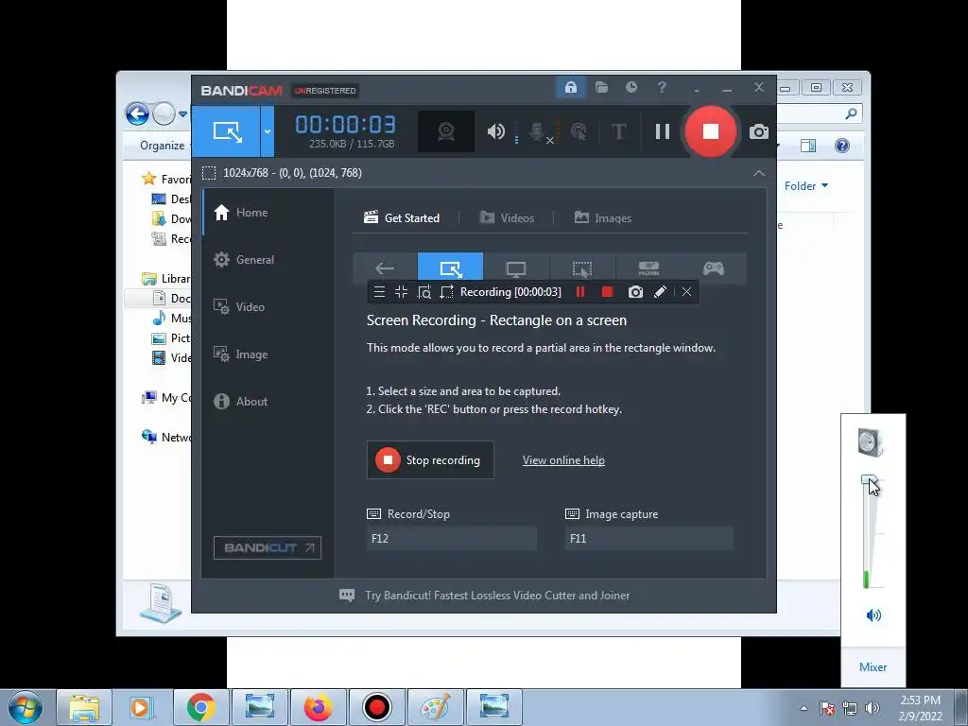
Task: Click the Stop recording button
Action: click(x=430, y=460)
